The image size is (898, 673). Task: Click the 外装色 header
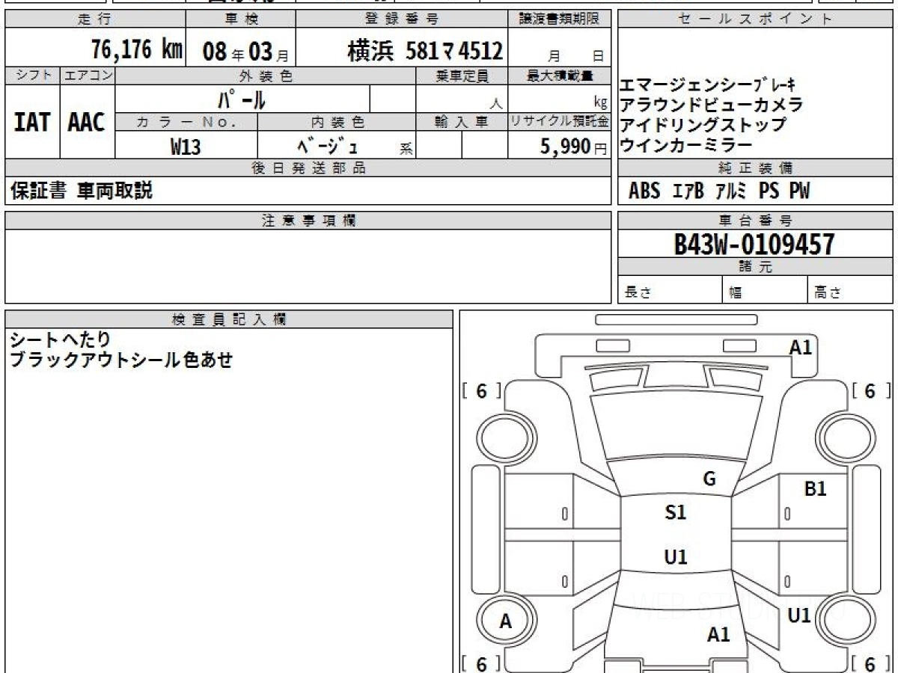click(x=266, y=76)
